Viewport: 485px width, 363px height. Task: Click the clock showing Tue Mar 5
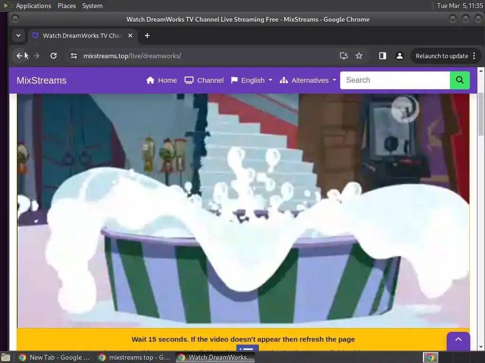(460, 6)
